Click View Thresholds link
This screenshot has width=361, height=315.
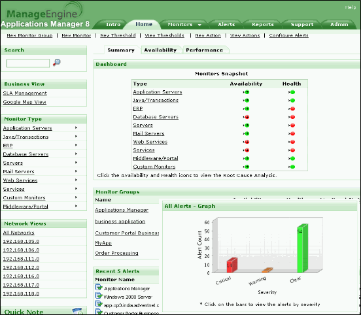164,35
